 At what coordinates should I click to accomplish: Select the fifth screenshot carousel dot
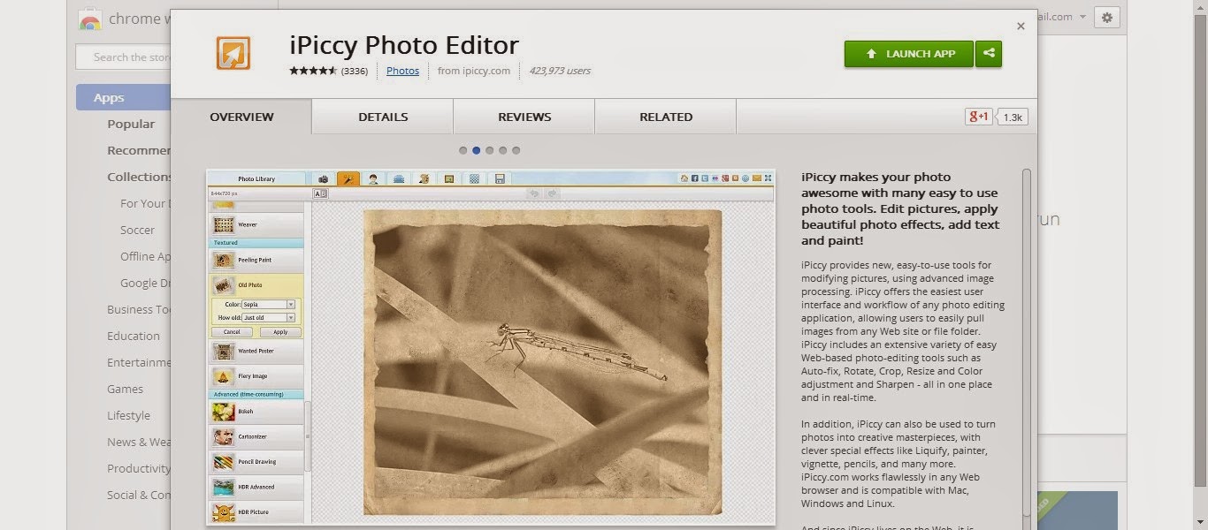pyautogui.click(x=516, y=150)
